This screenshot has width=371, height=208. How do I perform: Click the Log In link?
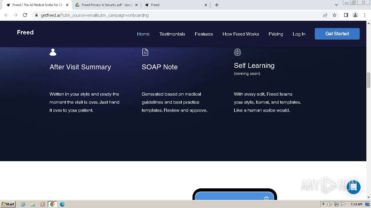(x=299, y=34)
